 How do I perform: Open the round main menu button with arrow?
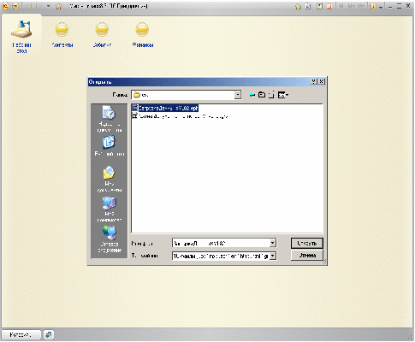pyautogui.click(x=15, y=6)
